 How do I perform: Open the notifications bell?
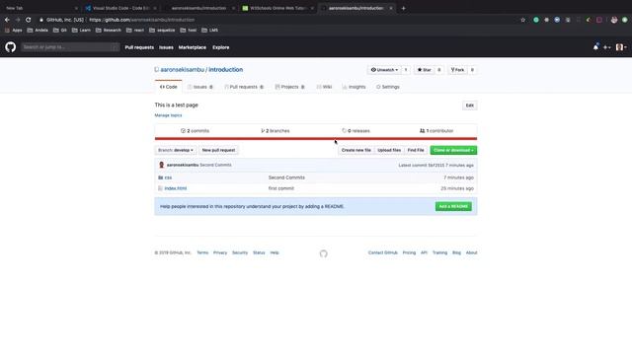point(595,47)
